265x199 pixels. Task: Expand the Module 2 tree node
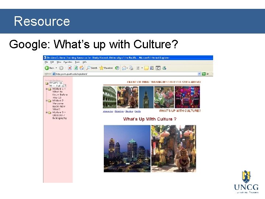[x=47, y=101]
